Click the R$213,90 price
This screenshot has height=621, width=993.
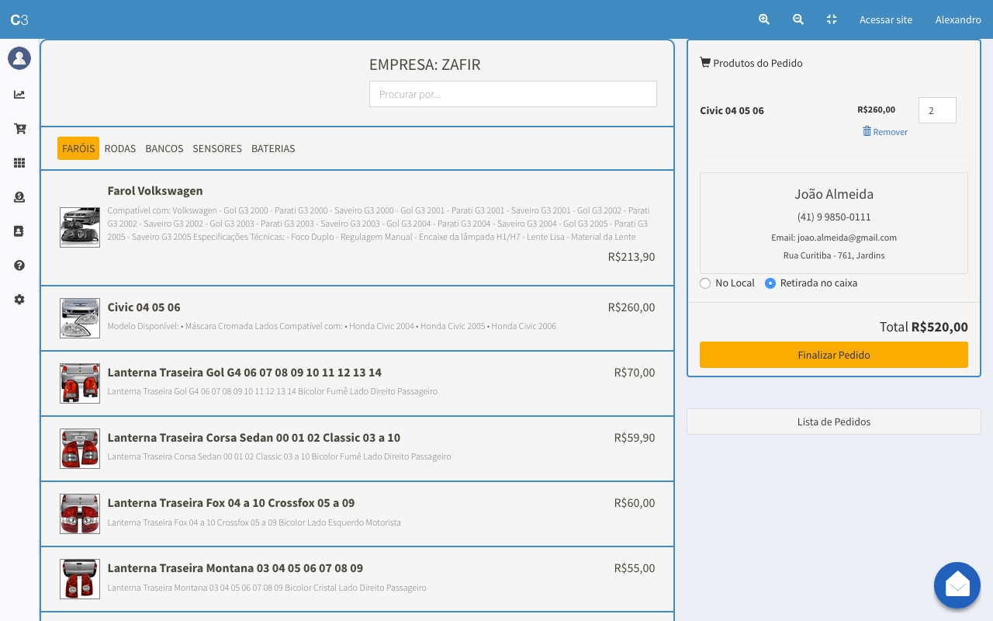(x=631, y=257)
